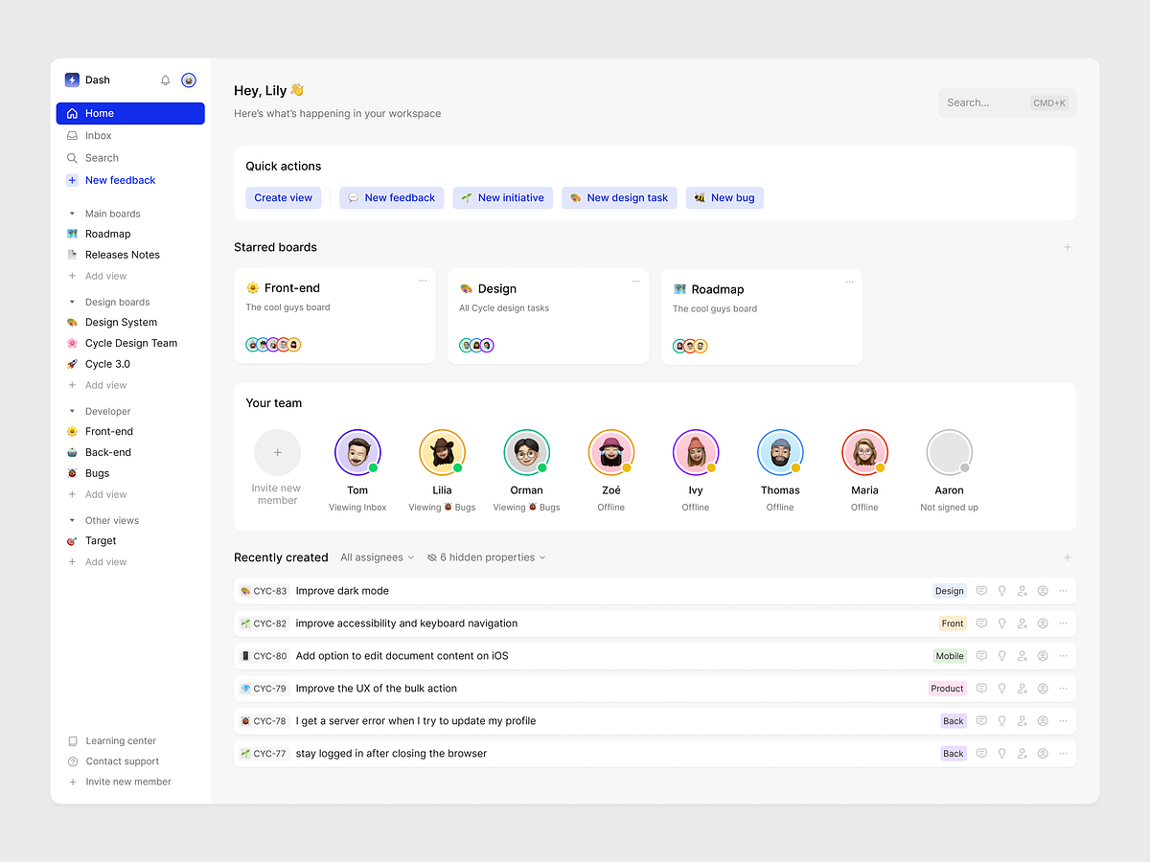The image size is (1150, 862).
Task: Click the Create view button
Action: click(283, 197)
